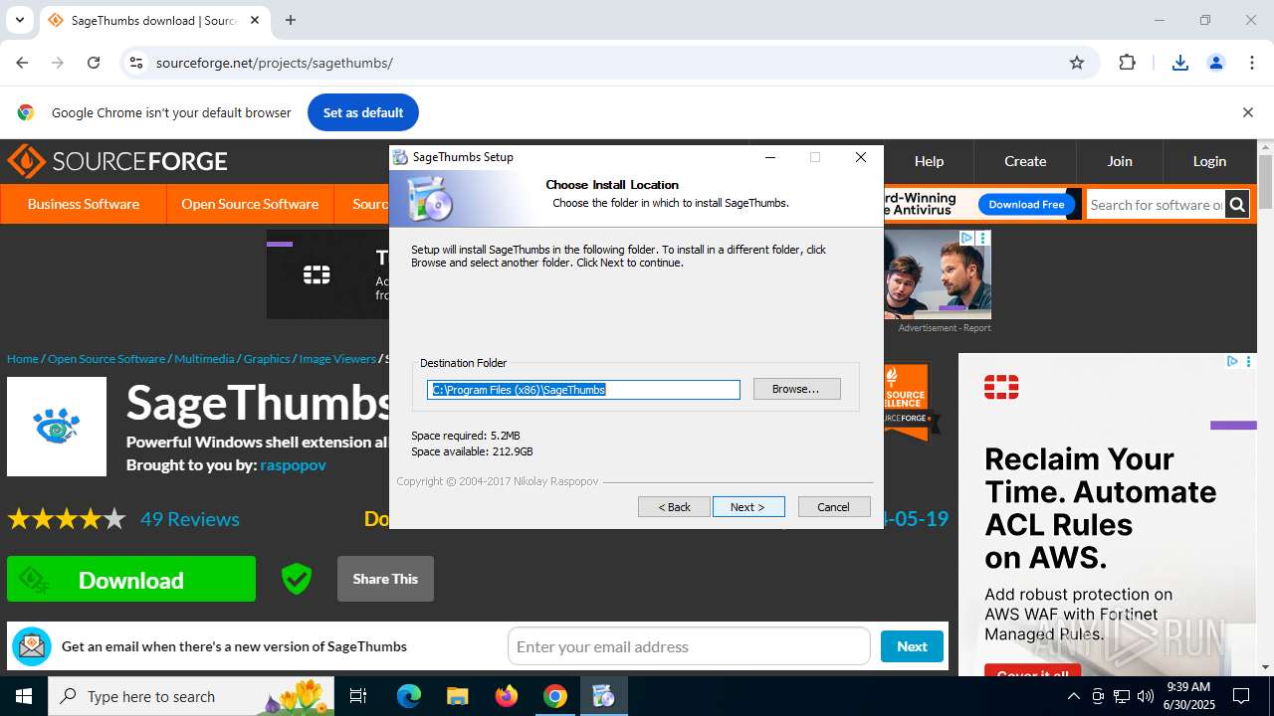Open the Windows Start menu
Image resolution: width=1274 pixels, height=716 pixels.
[23, 696]
